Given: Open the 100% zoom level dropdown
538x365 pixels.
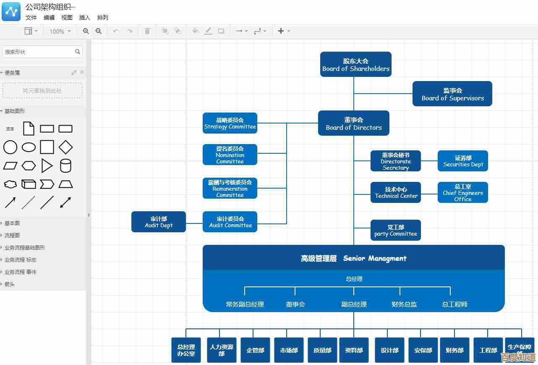Looking at the screenshot, I should click(x=60, y=32).
